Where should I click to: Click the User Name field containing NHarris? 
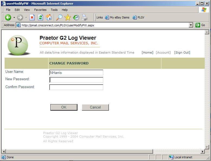coord(76,73)
